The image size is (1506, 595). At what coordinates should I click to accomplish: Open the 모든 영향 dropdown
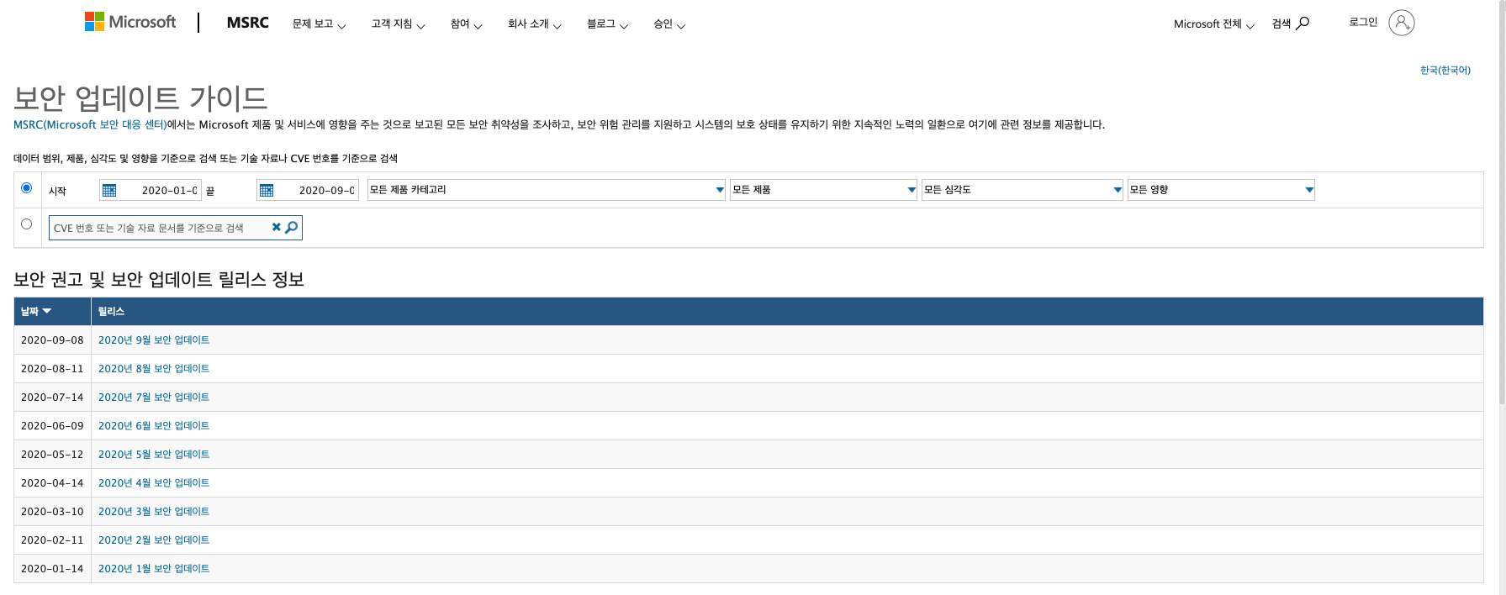[x=1221, y=190]
